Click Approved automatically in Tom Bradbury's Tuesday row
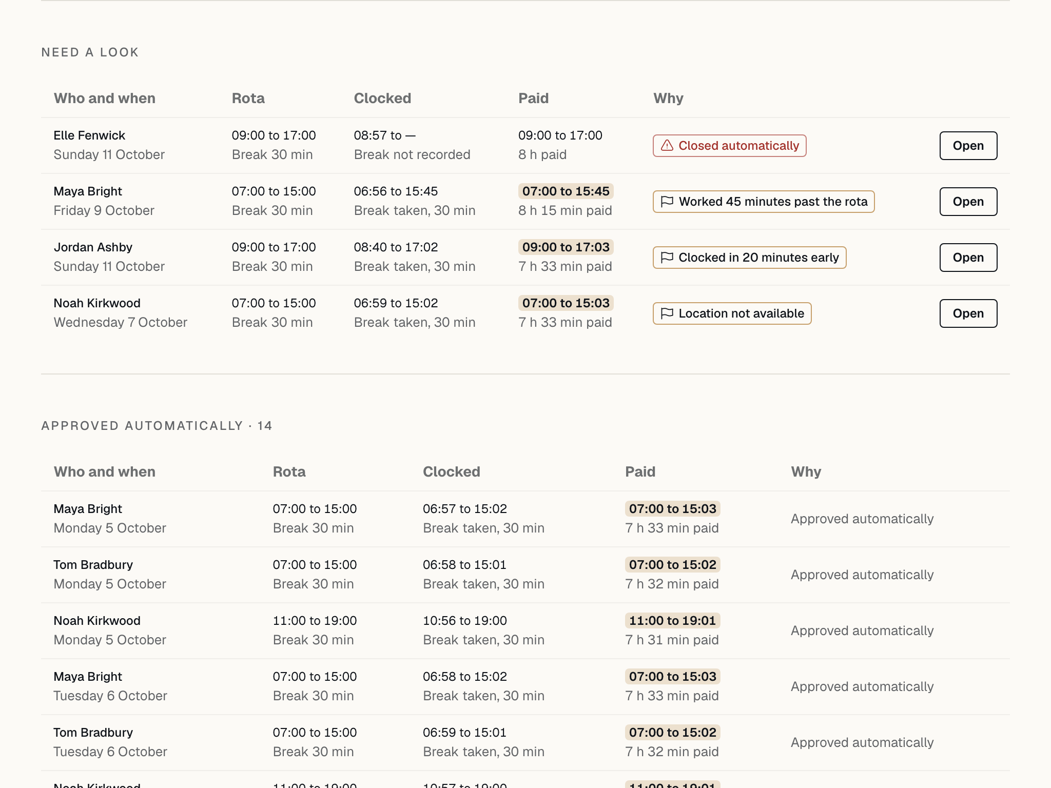This screenshot has width=1051, height=788. tap(862, 743)
